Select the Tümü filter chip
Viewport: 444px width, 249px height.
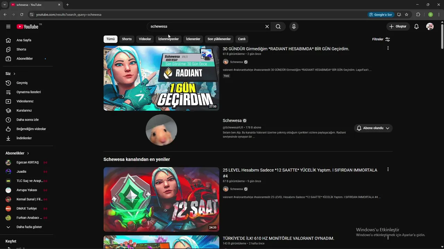coord(110,39)
